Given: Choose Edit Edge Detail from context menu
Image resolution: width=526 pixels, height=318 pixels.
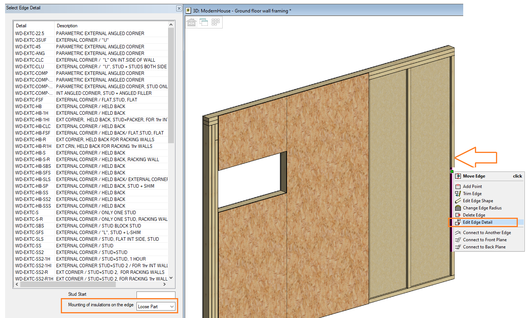Looking at the screenshot, I should (477, 222).
